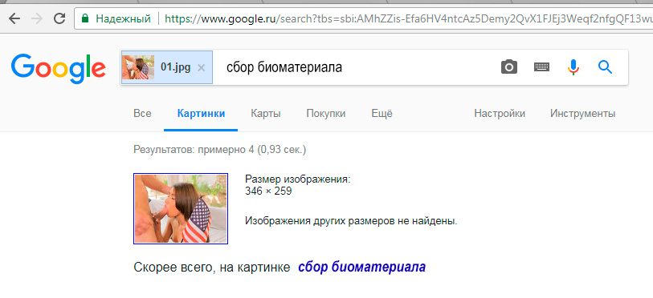Click the green secure lock icon
This screenshot has width=653, height=298.
click(x=85, y=18)
